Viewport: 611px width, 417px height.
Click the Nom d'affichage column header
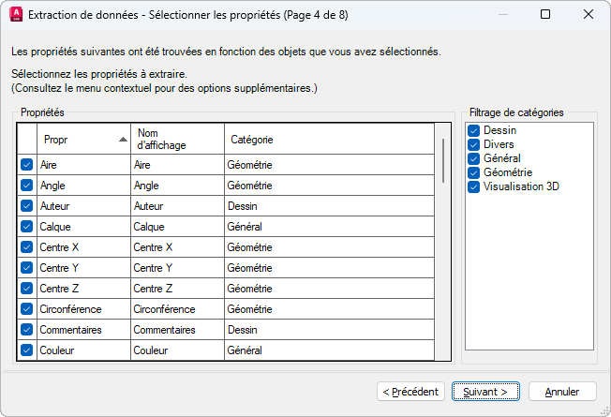click(176, 140)
